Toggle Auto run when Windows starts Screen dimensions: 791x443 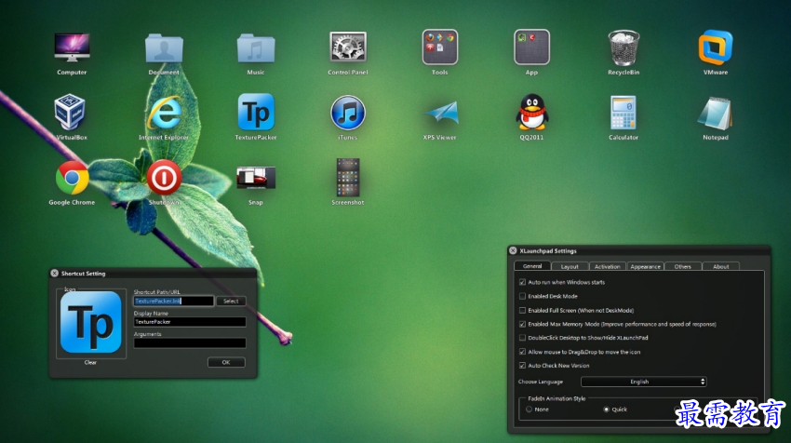pyautogui.click(x=522, y=282)
